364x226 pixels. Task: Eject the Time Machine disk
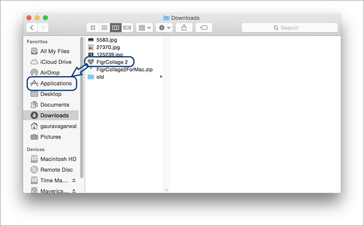[74, 180]
